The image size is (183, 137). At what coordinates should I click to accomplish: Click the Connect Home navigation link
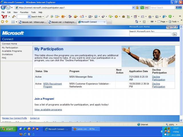click(9, 44)
